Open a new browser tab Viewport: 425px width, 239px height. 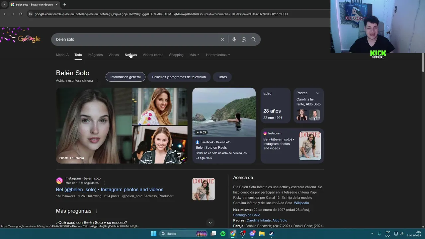(x=64, y=4)
